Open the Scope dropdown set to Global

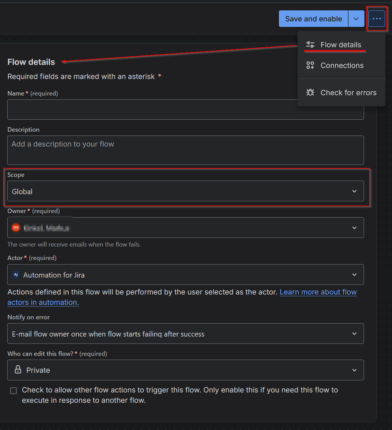click(185, 191)
